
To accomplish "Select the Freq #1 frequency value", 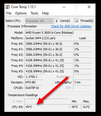I will pos(49,49).
